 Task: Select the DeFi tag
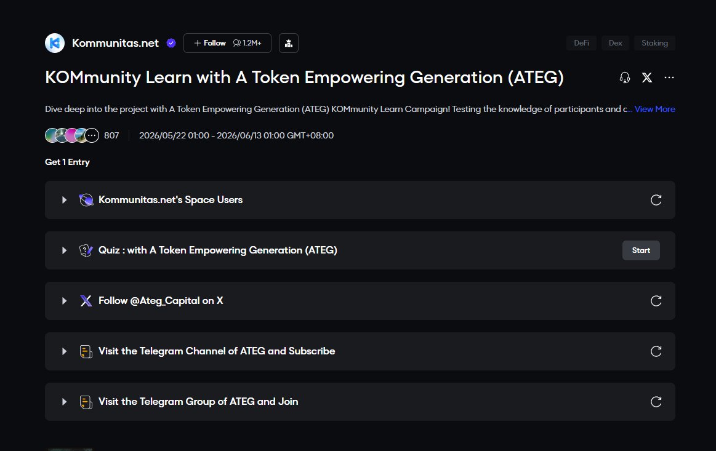click(x=581, y=43)
